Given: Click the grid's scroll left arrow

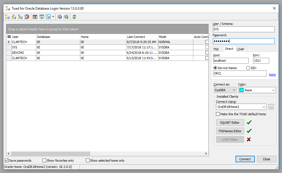Looking at the screenshot, I should point(9,153).
